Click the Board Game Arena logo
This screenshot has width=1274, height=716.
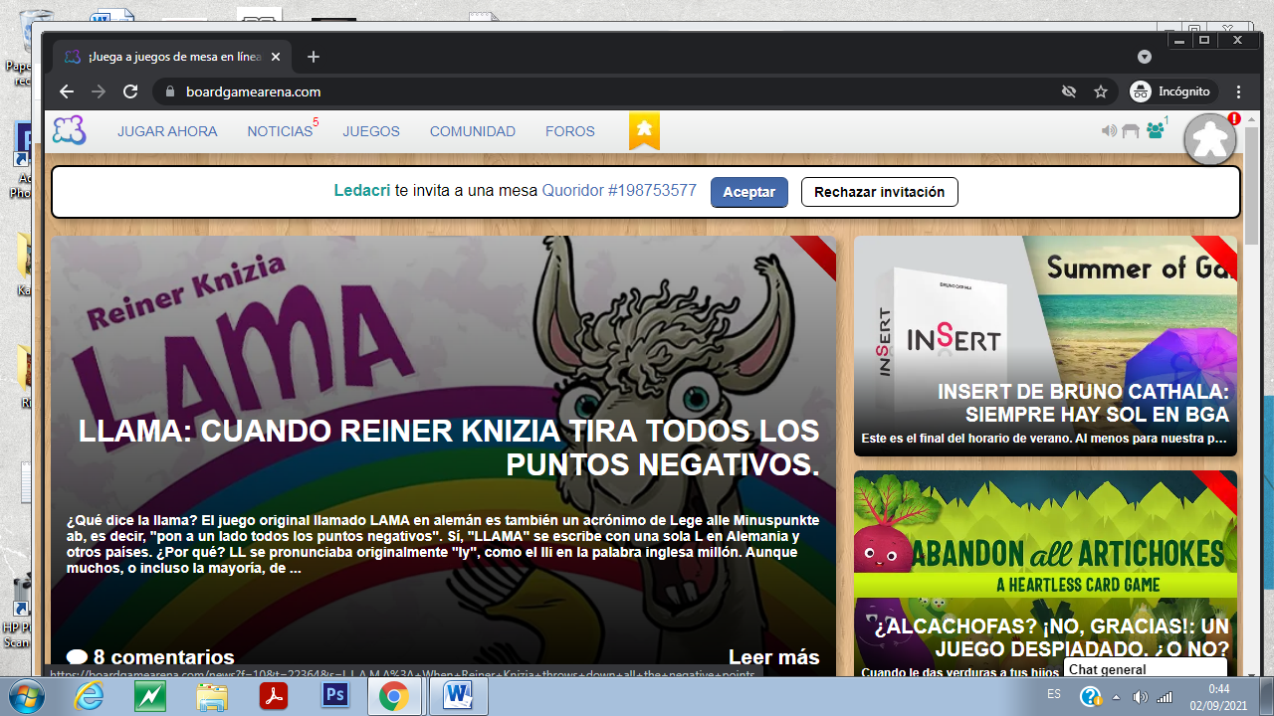tap(69, 130)
